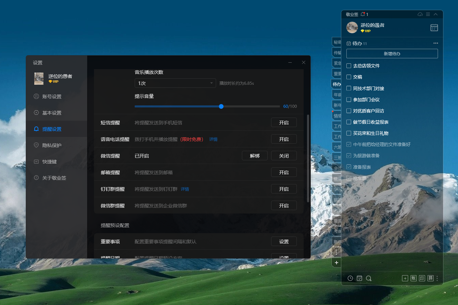Viewport: 458px width, 305px height.
Task: Select the 算 calculator icon in bottom toolbar
Action: click(430, 278)
